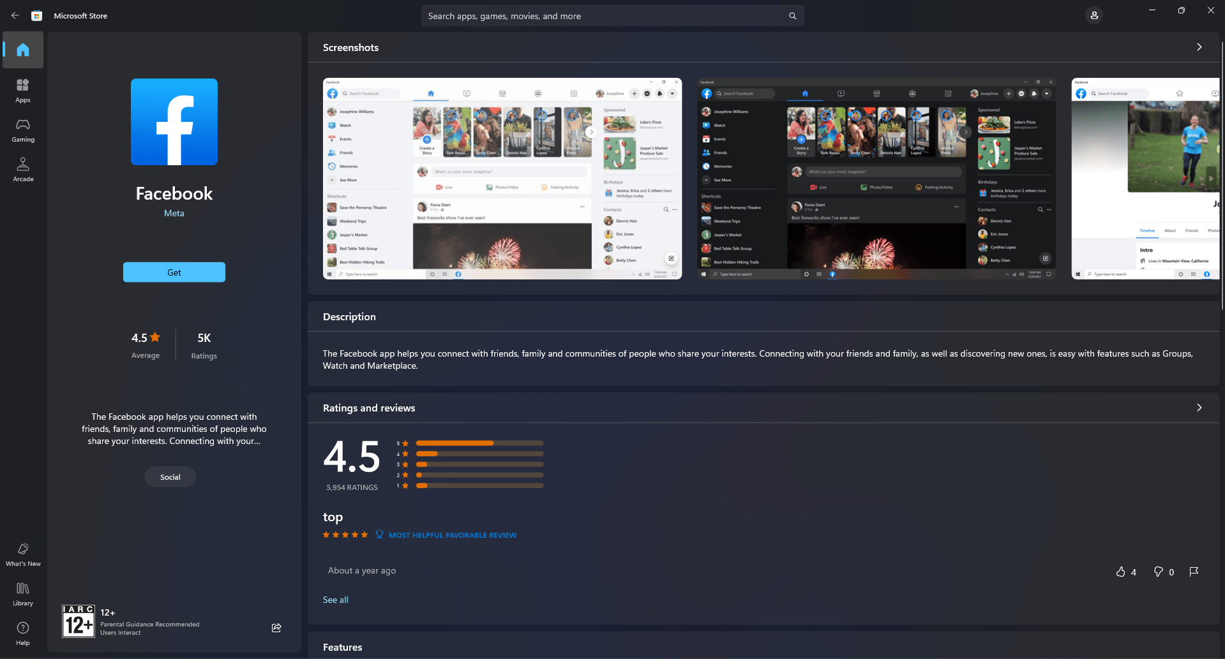The height and width of the screenshot is (659, 1225).
Task: Click the truncated app summary in side panel
Action: click(x=174, y=429)
